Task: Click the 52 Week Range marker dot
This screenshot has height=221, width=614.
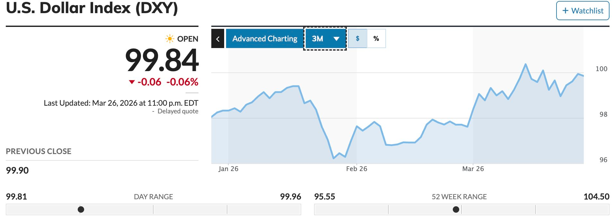Action: tap(456, 209)
